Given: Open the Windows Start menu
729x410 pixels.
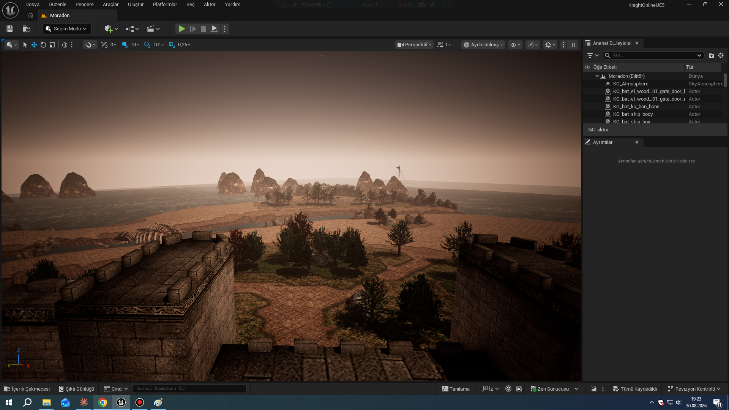Looking at the screenshot, I should pyautogui.click(x=9, y=402).
